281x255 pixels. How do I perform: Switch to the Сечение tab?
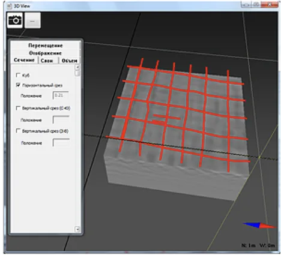point(24,60)
